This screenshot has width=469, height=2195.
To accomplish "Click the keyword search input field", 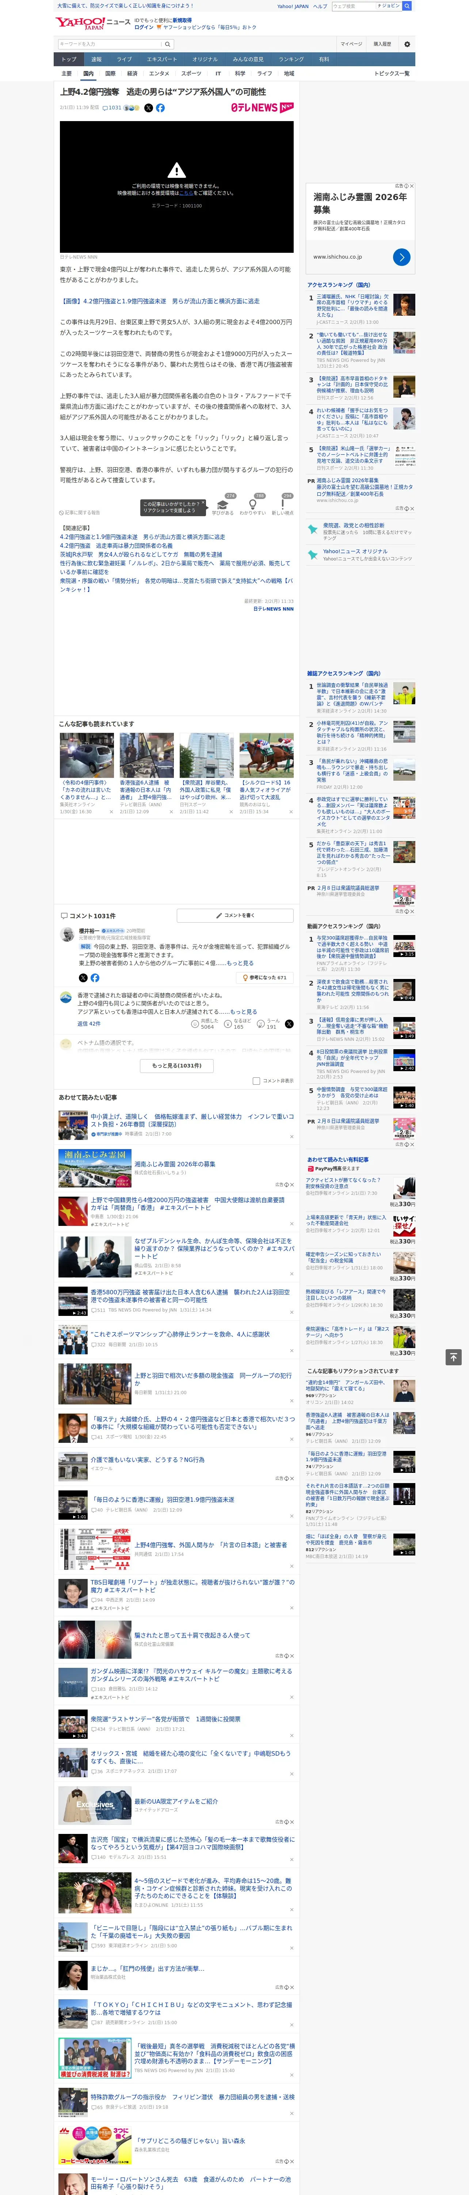I will coord(110,44).
